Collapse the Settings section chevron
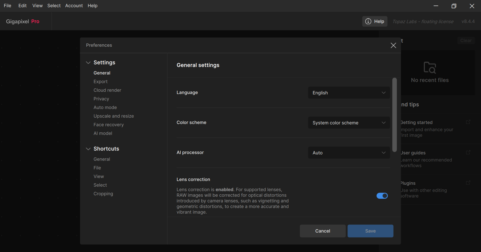 coord(88,62)
